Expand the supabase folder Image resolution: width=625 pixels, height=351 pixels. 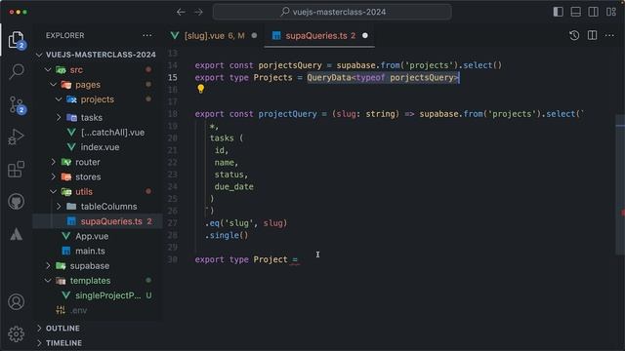[x=48, y=266]
